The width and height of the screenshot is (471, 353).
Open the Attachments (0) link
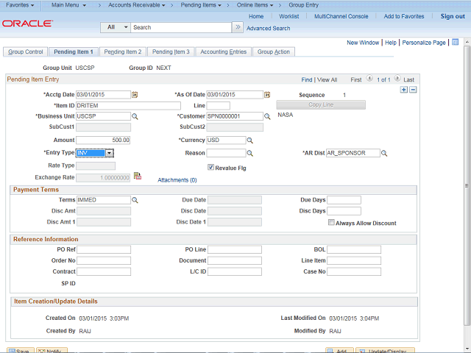coord(177,179)
